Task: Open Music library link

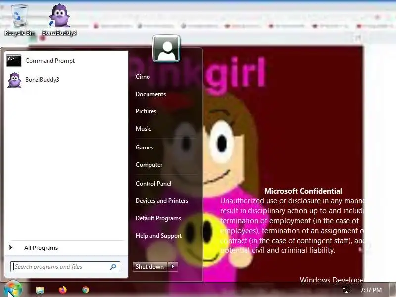Action: [144, 129]
